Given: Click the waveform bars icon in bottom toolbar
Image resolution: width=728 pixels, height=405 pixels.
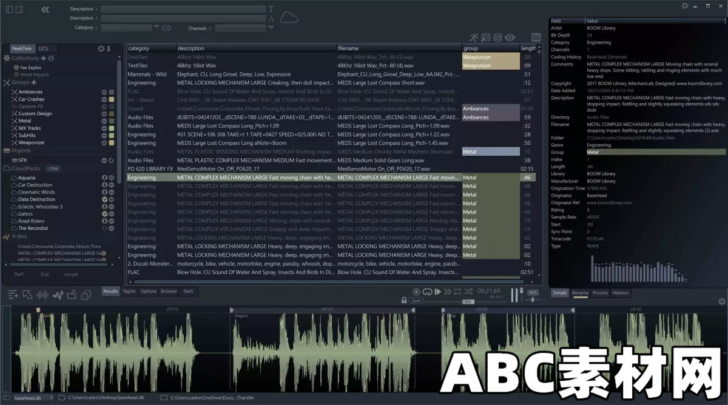Looking at the screenshot, I should click(42, 295).
